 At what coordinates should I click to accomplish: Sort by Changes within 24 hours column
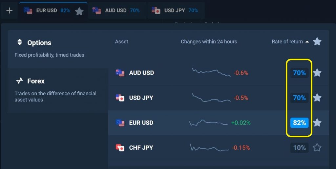pos(209,42)
